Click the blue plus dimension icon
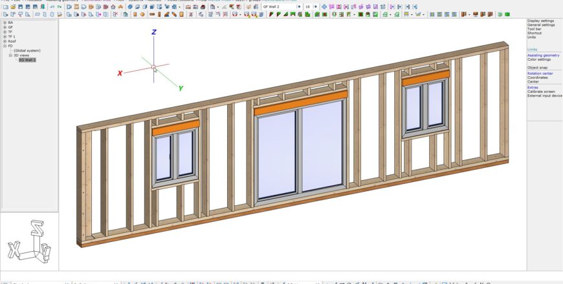This screenshot has width=563, height=284. pos(324,6)
